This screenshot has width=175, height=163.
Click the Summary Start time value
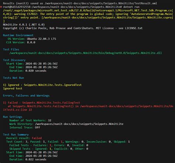(41, 152)
